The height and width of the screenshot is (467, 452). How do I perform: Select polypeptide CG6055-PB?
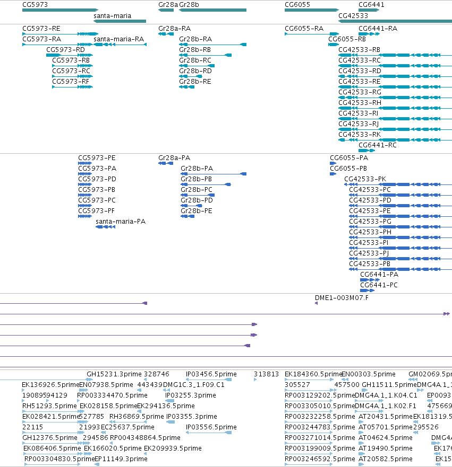click(x=333, y=174)
